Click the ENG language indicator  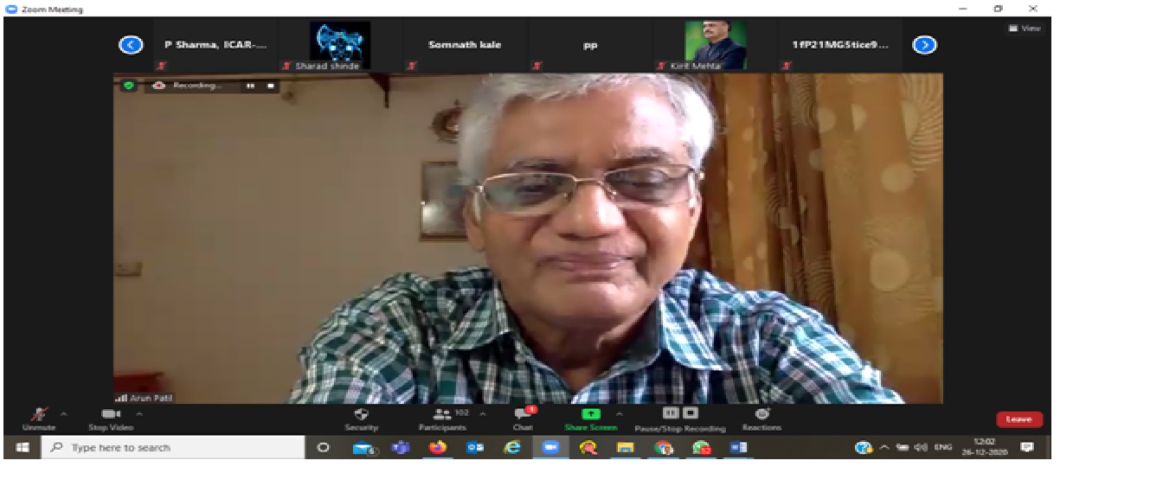pos(943,447)
